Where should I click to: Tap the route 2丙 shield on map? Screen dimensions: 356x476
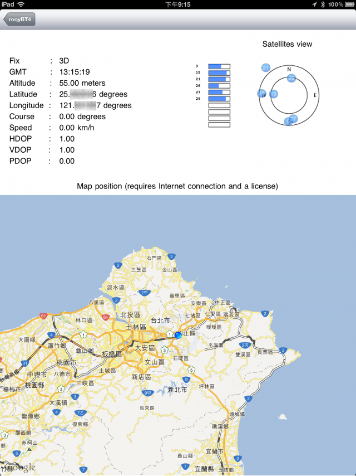click(245, 345)
